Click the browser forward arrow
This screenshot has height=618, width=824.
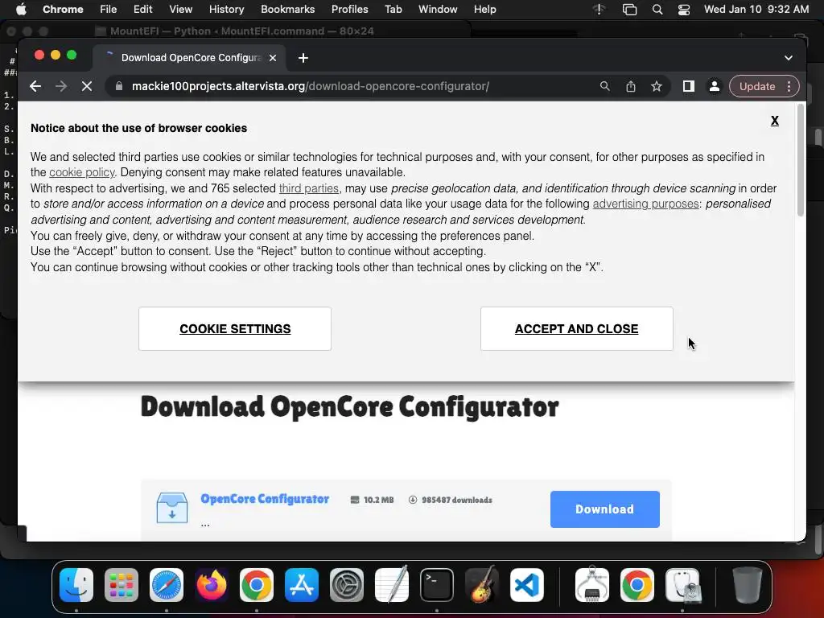(61, 86)
